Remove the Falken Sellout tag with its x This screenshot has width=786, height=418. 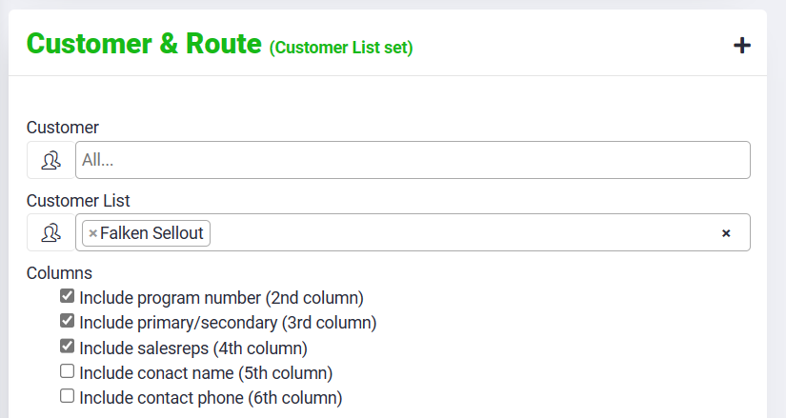tap(92, 233)
